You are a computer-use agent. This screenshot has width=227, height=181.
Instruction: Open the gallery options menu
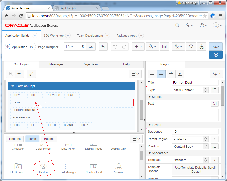(x=136, y=139)
